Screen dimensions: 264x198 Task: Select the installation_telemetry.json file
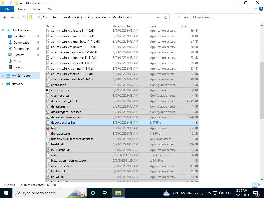pyautogui.click(x=122, y=160)
